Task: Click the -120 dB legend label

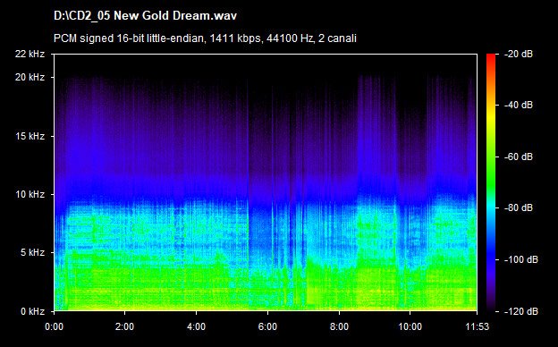Action: click(521, 311)
